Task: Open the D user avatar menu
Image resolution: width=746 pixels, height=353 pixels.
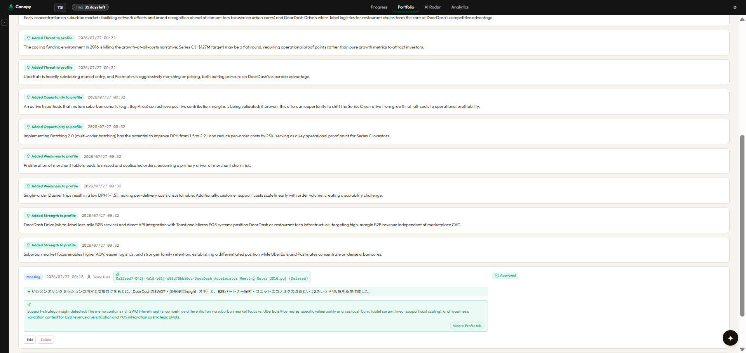Action: click(735, 7)
